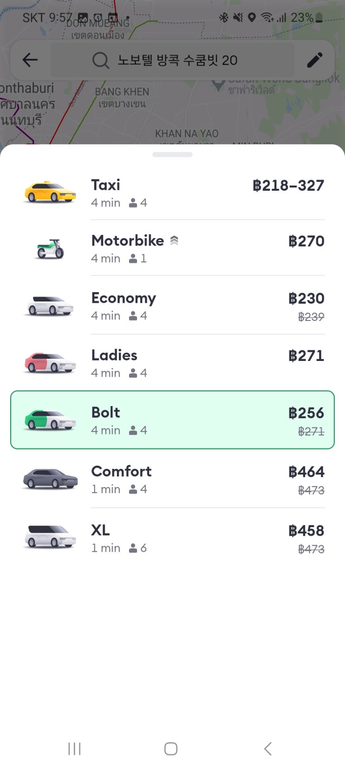Tap the XL van icon
Screen dimensions: 345x768
click(50, 537)
